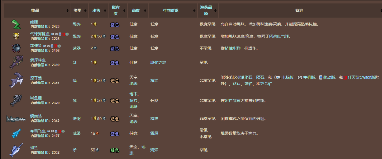Sort the table by 渔获品质 column
The height and width of the screenshot is (159, 382).
[216, 11]
